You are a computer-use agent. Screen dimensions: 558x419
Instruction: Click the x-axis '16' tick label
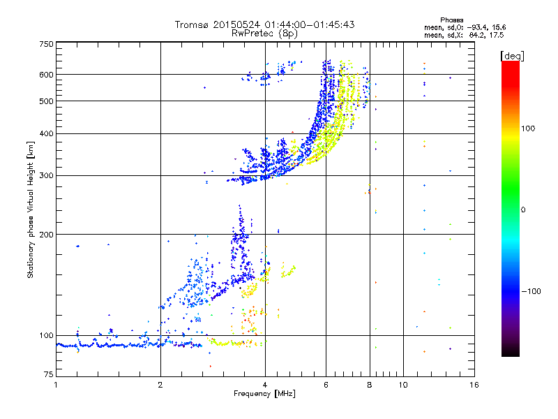tap(474, 385)
